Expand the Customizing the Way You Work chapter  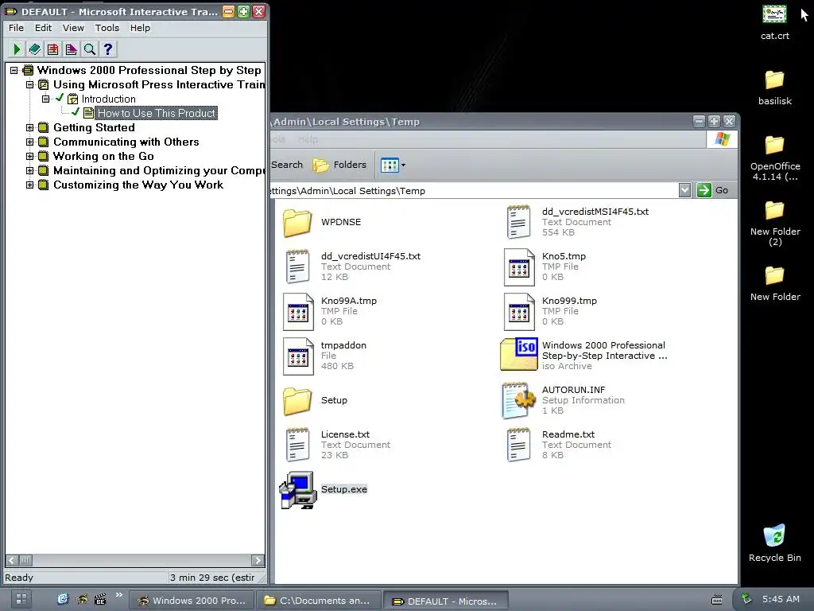pos(29,185)
